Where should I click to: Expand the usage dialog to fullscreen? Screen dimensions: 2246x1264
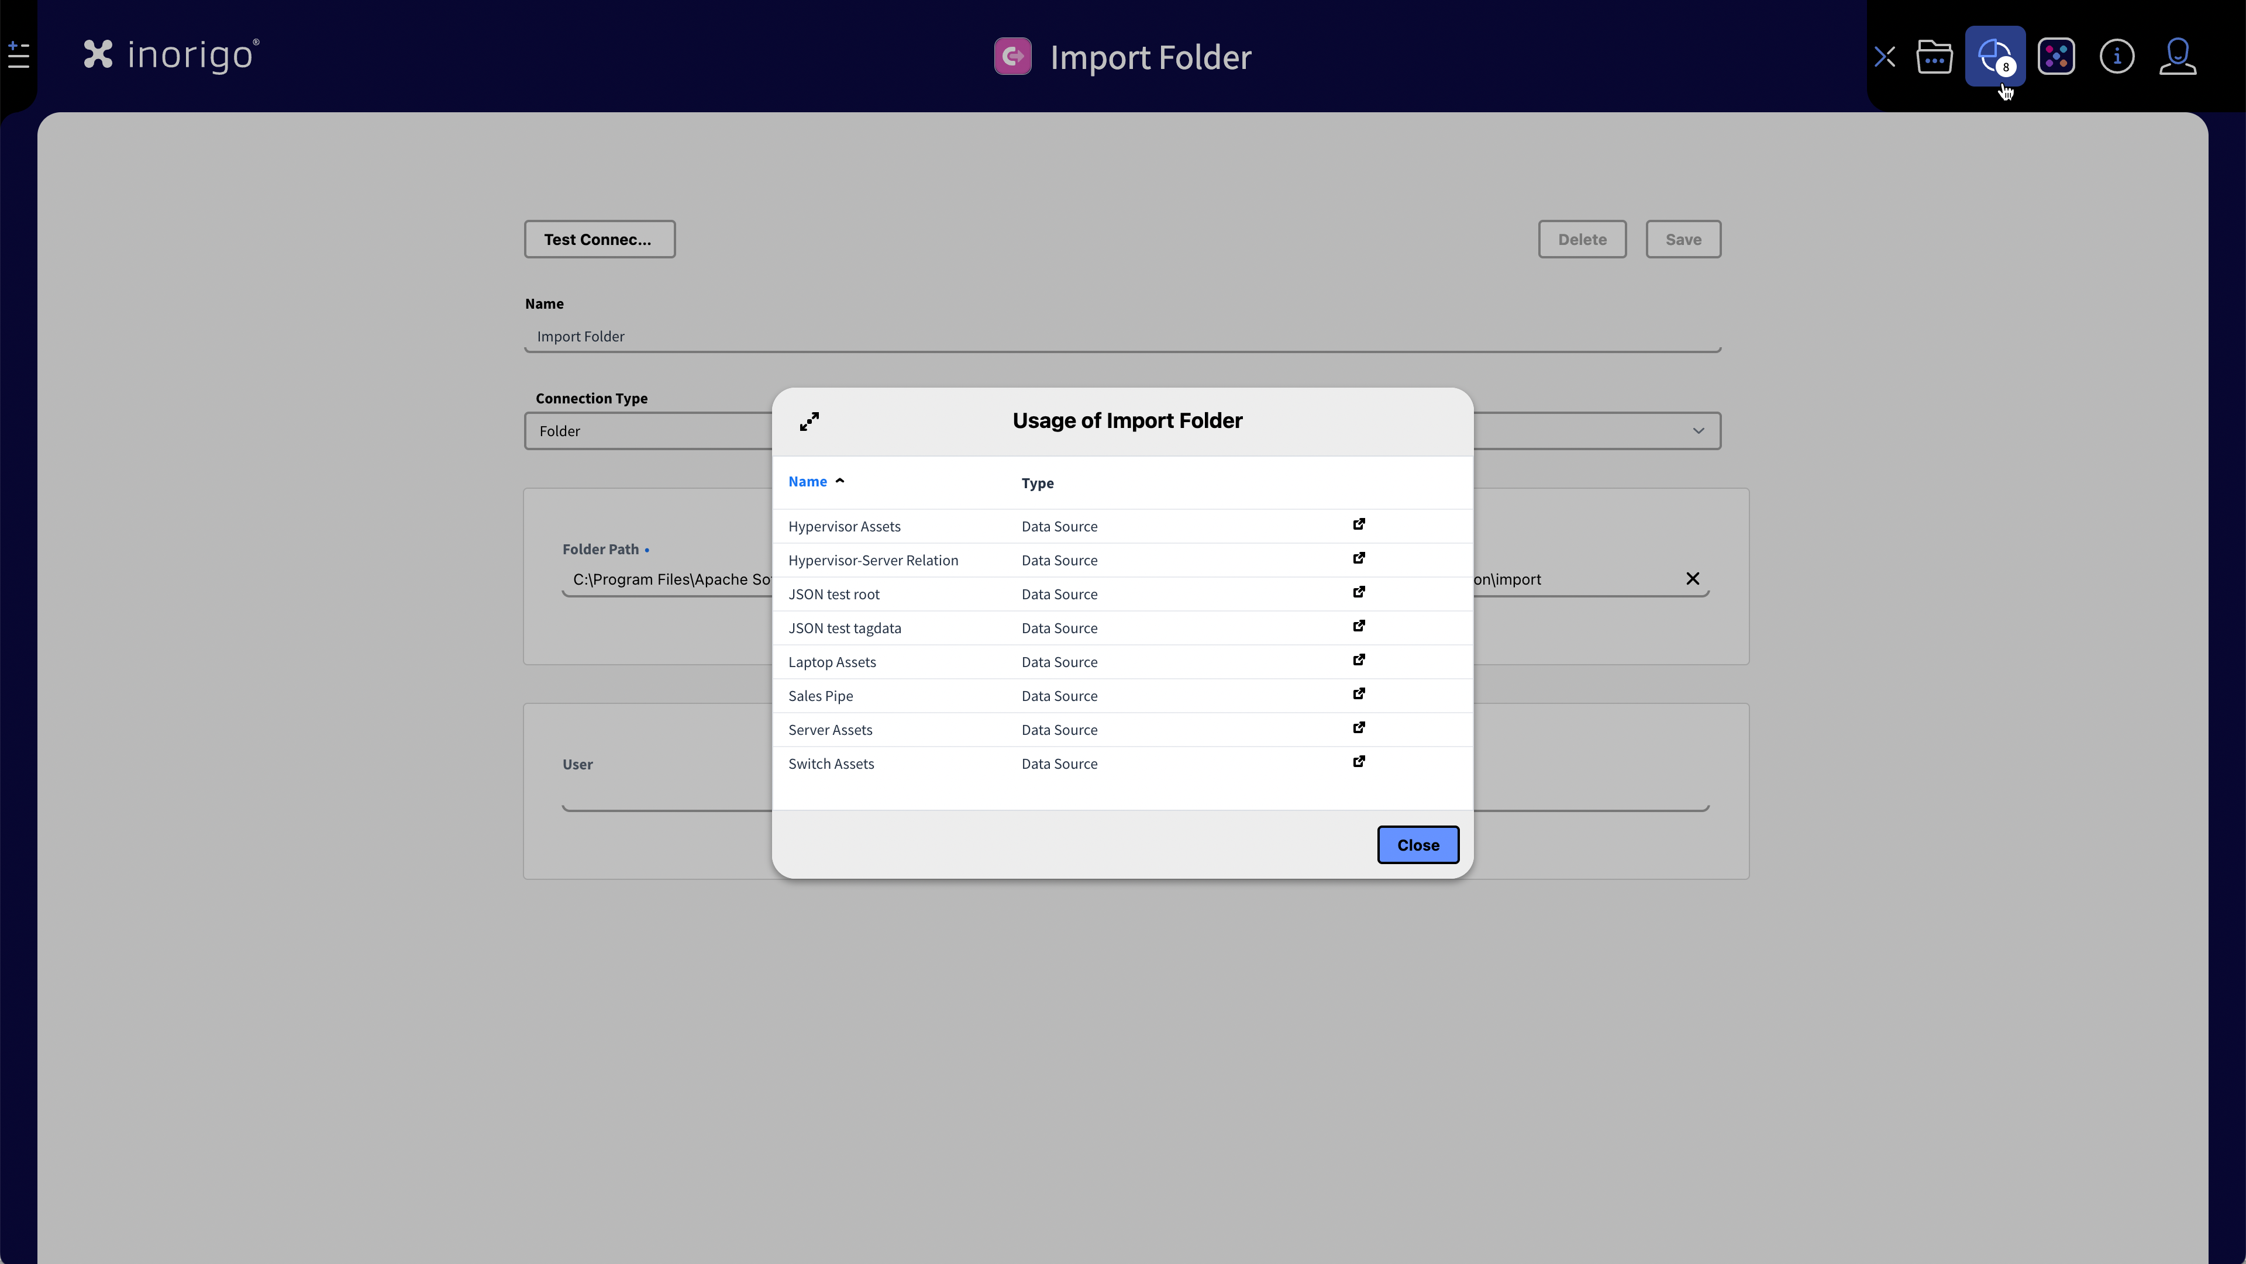click(x=809, y=422)
